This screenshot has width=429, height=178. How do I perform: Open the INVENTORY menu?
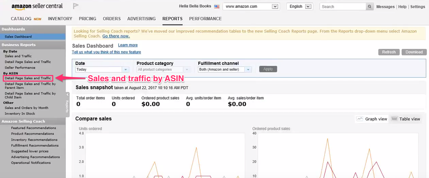pyautogui.click(x=60, y=19)
